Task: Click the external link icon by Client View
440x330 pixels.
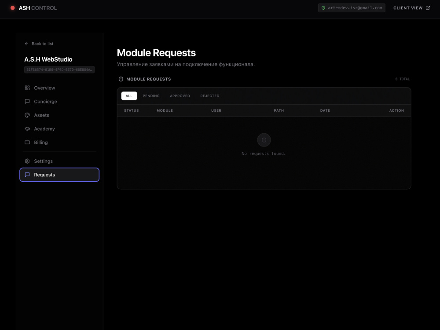Action: coord(428,8)
